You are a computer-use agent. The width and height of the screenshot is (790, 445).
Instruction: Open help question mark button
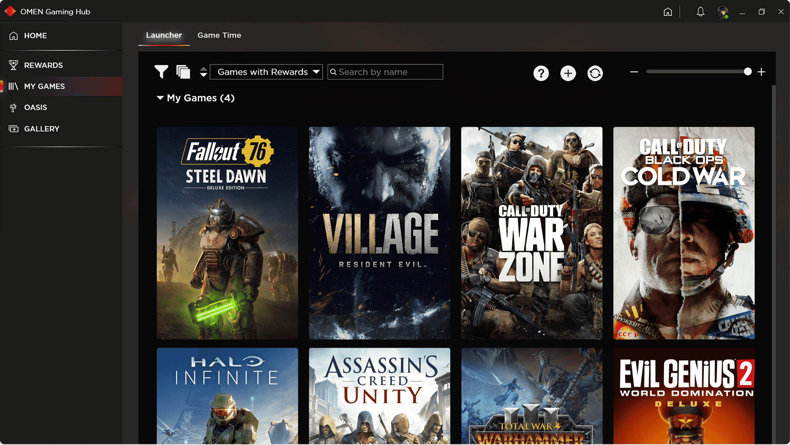pyautogui.click(x=541, y=73)
